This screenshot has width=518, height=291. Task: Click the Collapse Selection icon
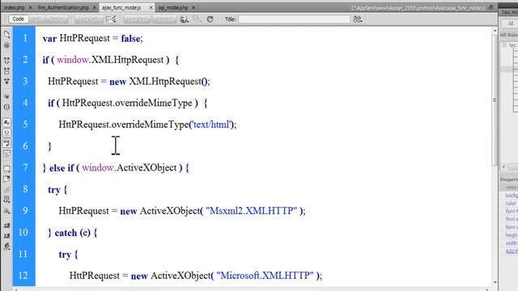tap(6, 71)
